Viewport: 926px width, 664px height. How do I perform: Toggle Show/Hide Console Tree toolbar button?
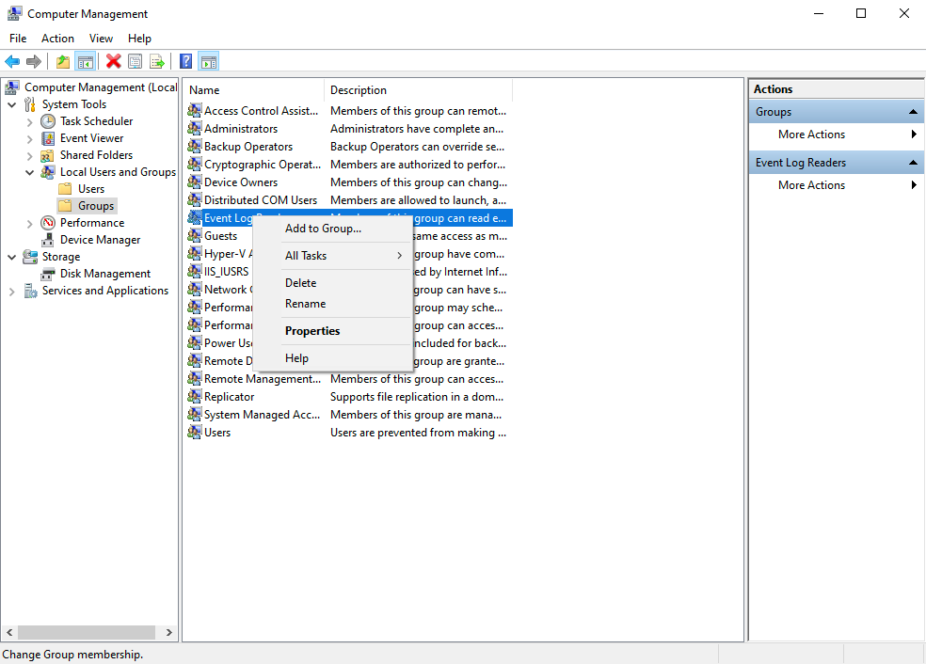point(86,62)
